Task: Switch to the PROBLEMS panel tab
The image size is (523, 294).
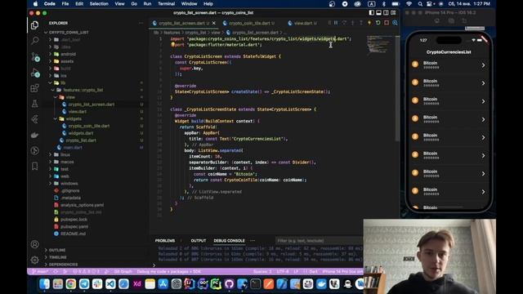Action: (165, 240)
